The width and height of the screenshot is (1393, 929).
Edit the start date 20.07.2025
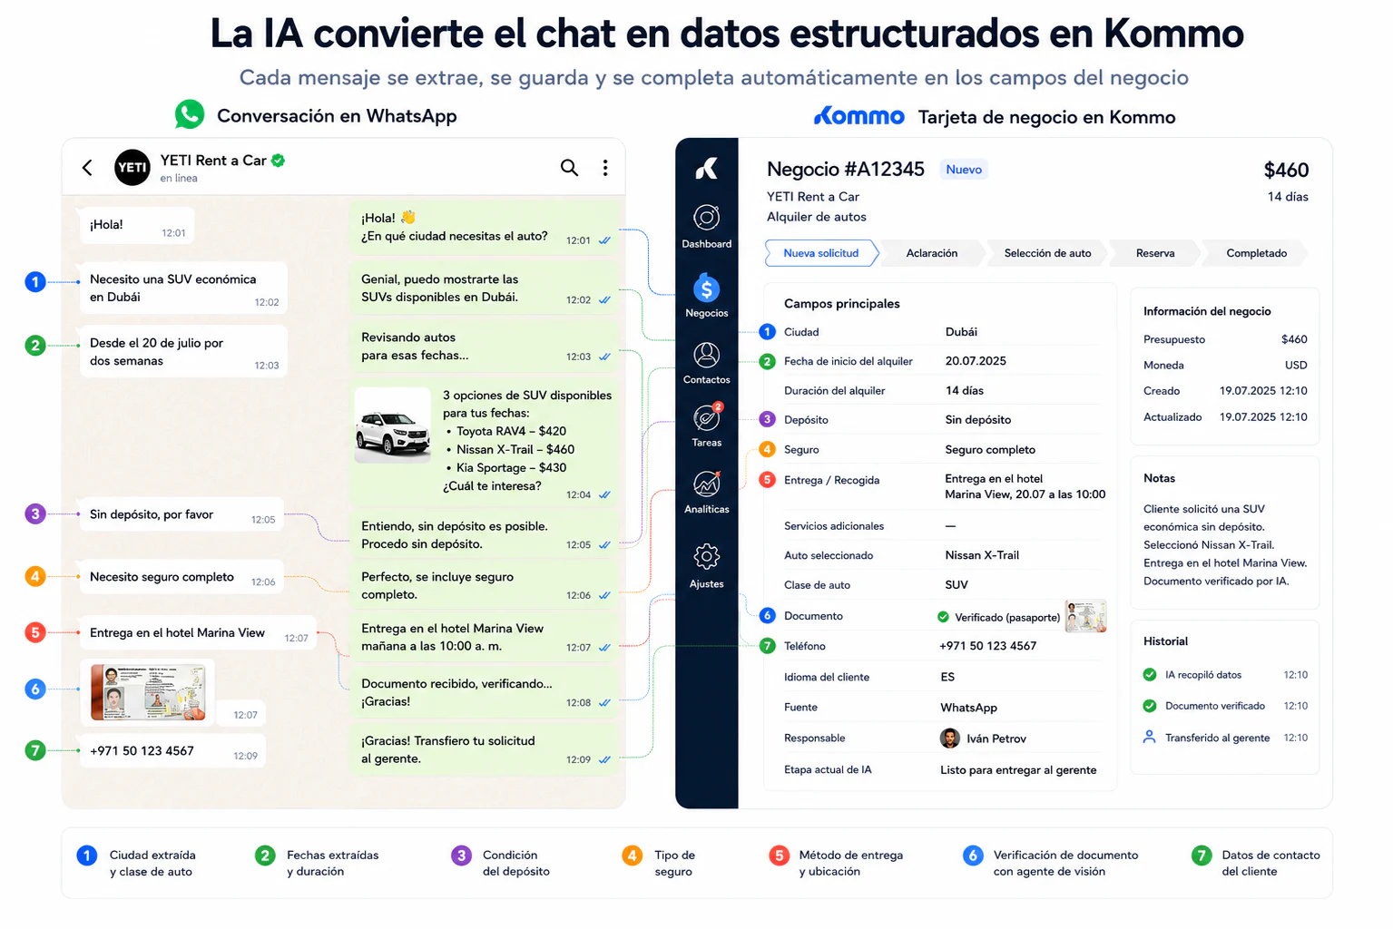pos(976,361)
